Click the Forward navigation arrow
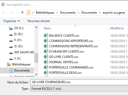128x95 pixels. pyautogui.click(x=11, y=13)
